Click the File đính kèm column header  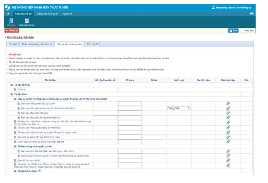tap(203, 80)
